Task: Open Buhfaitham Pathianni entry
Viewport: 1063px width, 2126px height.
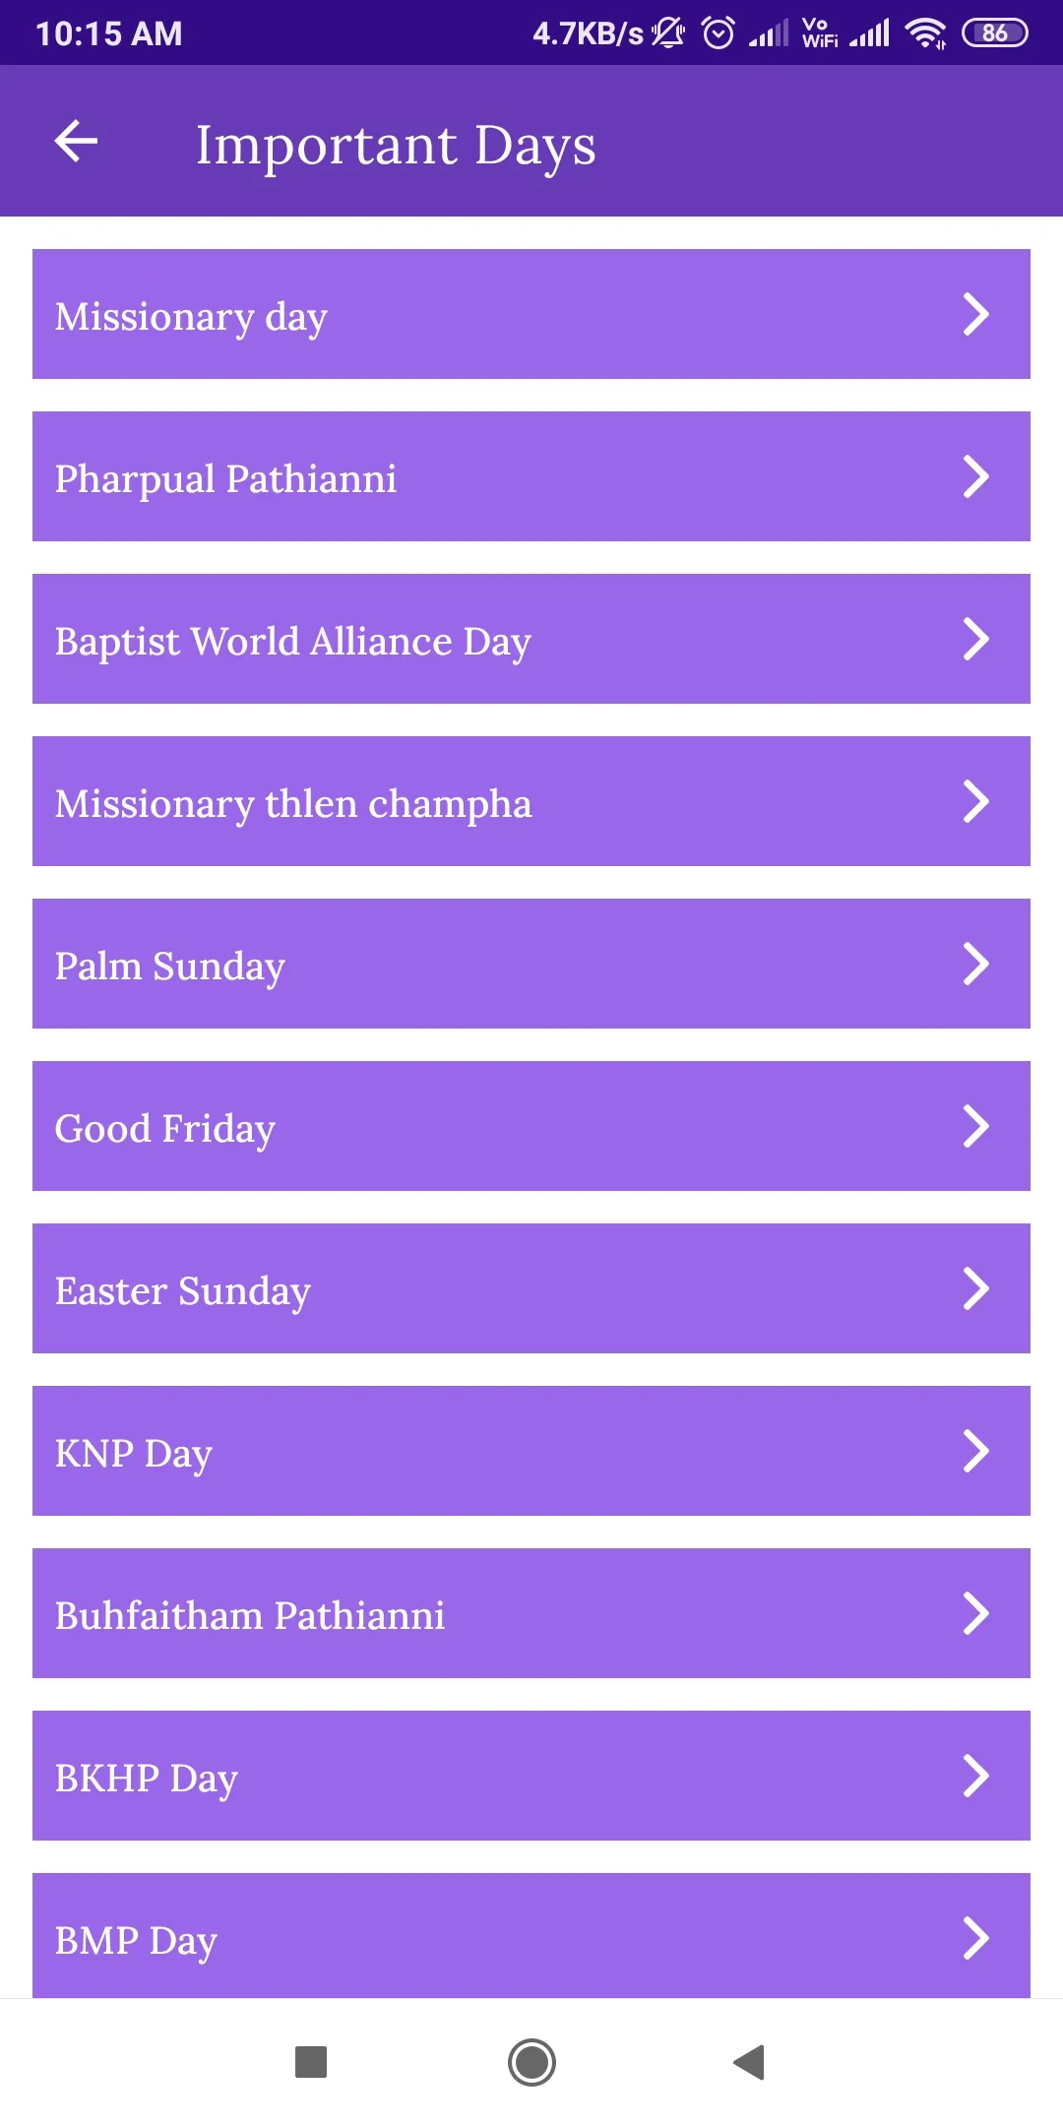Action: [531, 1613]
